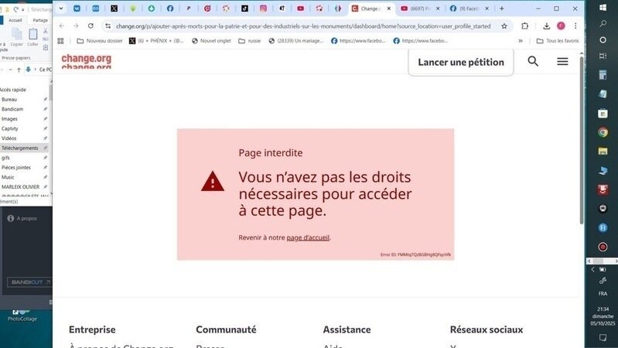
Task: Open the bookmarks apps grid icon
Action: pyautogui.click(x=60, y=41)
